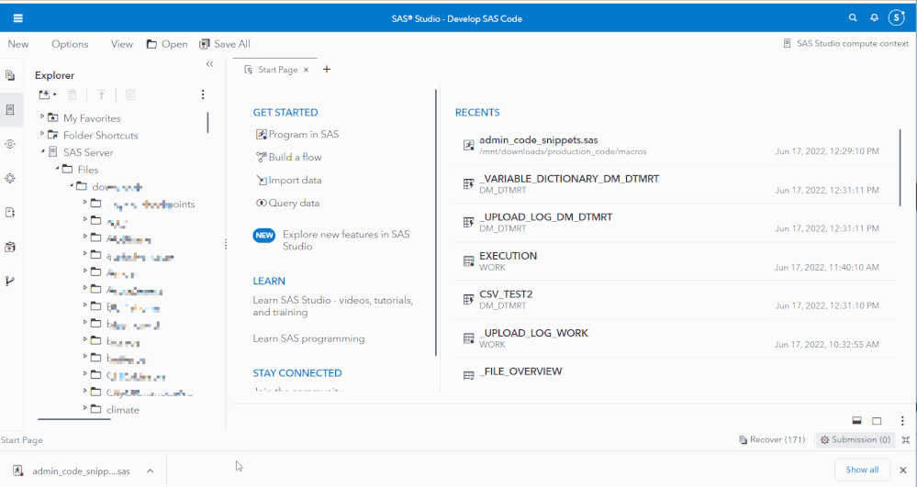Open Learn SAS Studio videos and tutorials
The height and width of the screenshot is (487, 917).
tap(333, 306)
